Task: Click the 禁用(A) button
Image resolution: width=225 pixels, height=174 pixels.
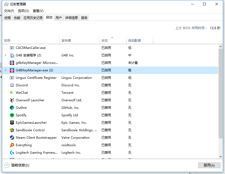Action: pyautogui.click(x=209, y=165)
